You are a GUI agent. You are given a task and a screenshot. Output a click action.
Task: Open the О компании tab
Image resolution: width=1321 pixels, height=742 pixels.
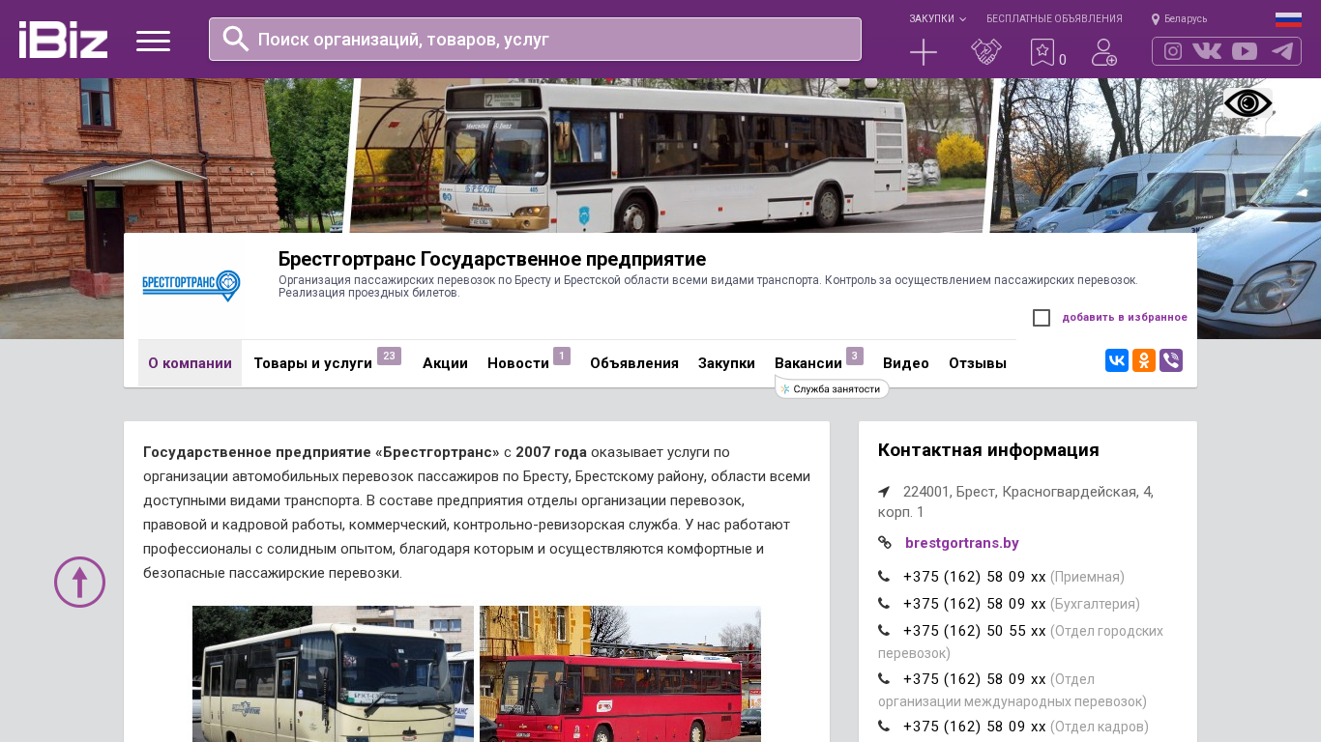[190, 363]
